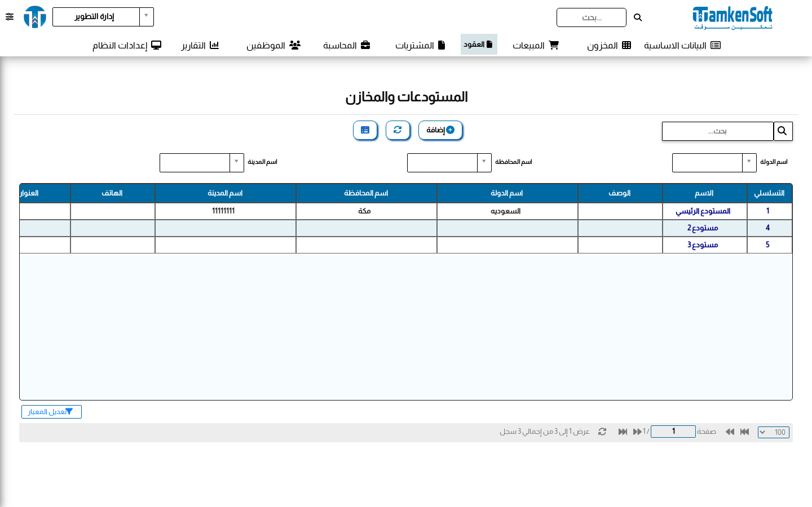This screenshot has width=812, height=507.
Task: Click serial number 1 link
Action: click(x=767, y=211)
